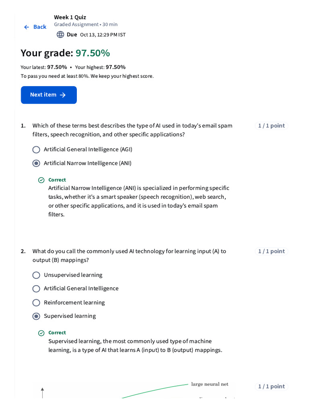Image resolution: width=309 pixels, height=412 pixels.
Task: Click the 97.50% grade percentage
Action: tap(93, 53)
